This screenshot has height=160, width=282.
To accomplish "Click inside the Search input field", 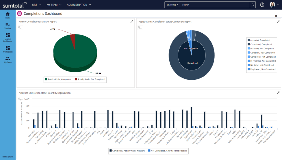I will [x=215, y=5].
